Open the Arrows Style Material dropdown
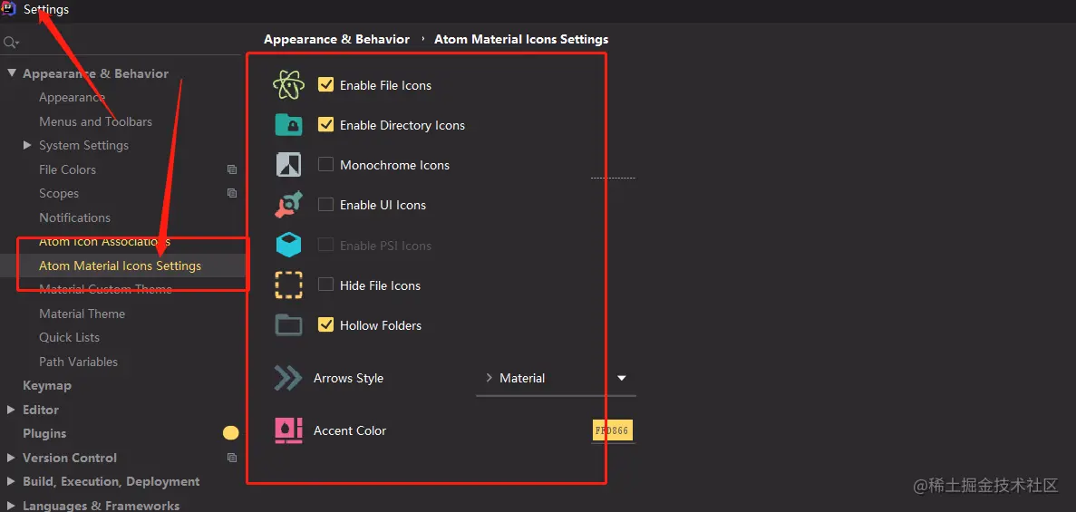This screenshot has width=1076, height=512. (556, 378)
